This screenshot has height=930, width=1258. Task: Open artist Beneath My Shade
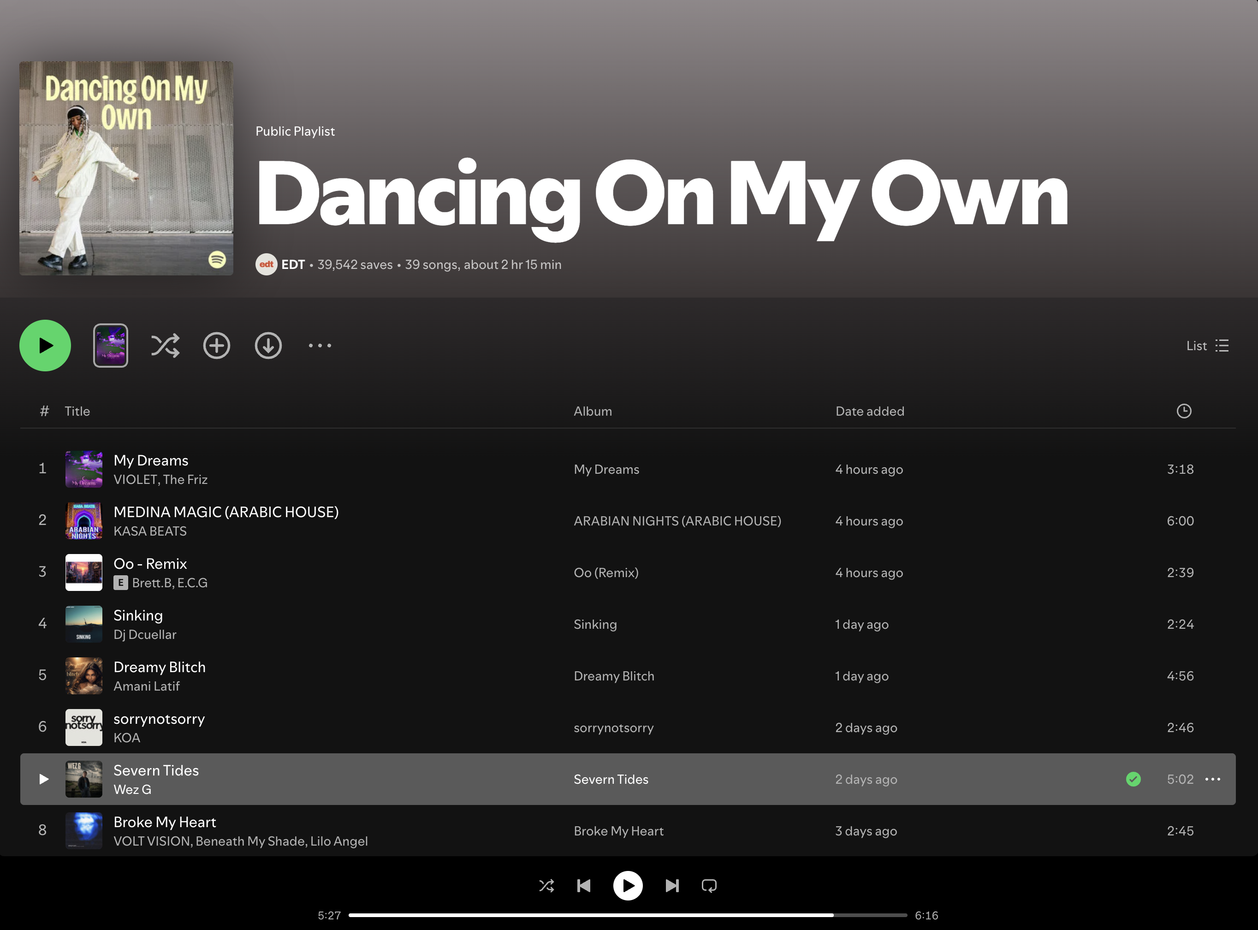(250, 841)
